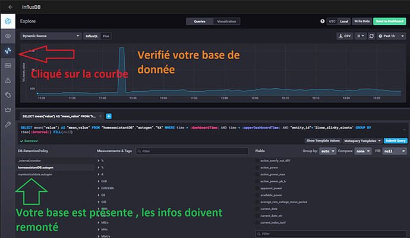Click the Fields filter input at bottom
410x238 pixels.
point(331,234)
